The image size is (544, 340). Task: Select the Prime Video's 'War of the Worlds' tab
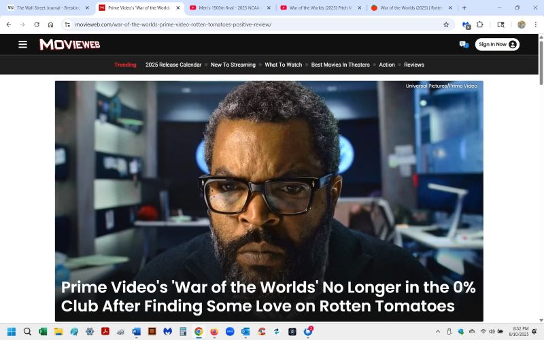139,7
